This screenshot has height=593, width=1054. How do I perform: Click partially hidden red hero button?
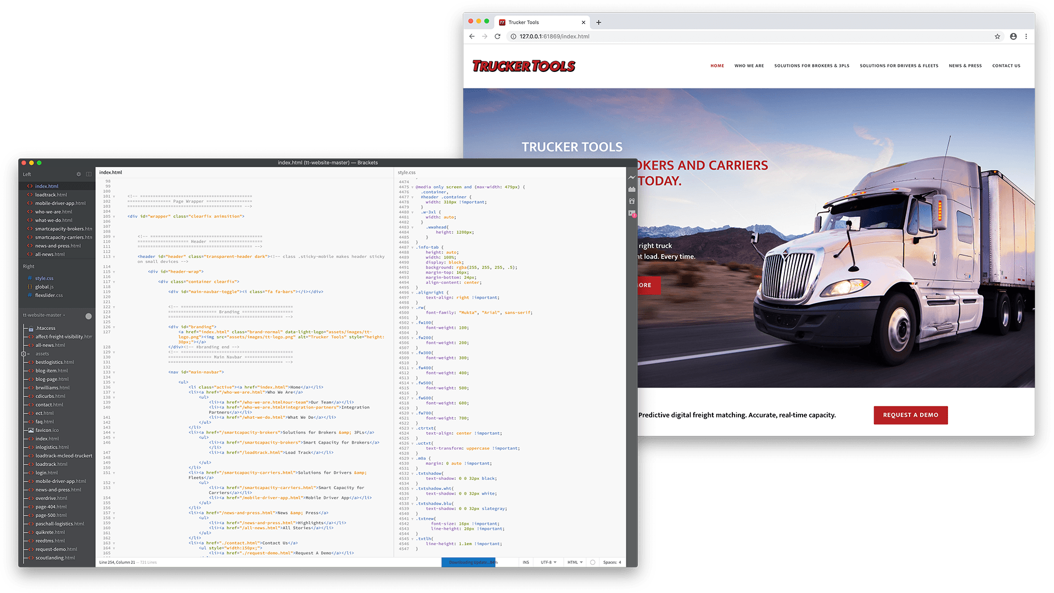pos(649,286)
